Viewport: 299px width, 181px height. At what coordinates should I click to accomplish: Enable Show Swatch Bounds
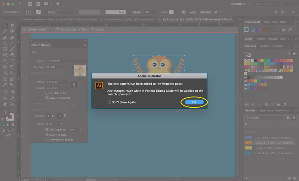47,140
